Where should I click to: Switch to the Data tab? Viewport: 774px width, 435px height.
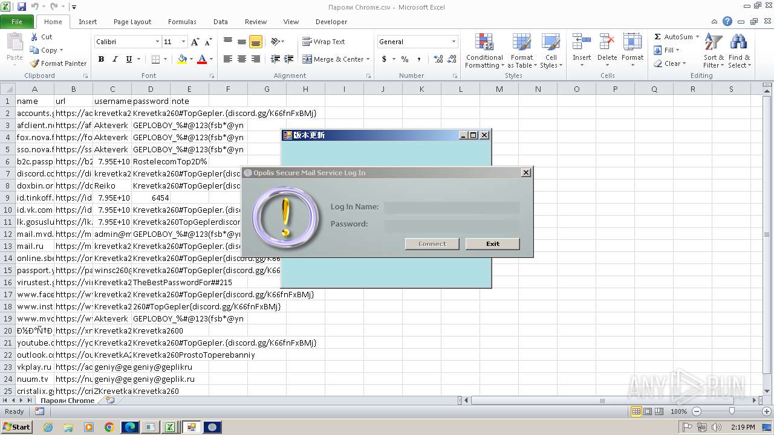(x=221, y=22)
